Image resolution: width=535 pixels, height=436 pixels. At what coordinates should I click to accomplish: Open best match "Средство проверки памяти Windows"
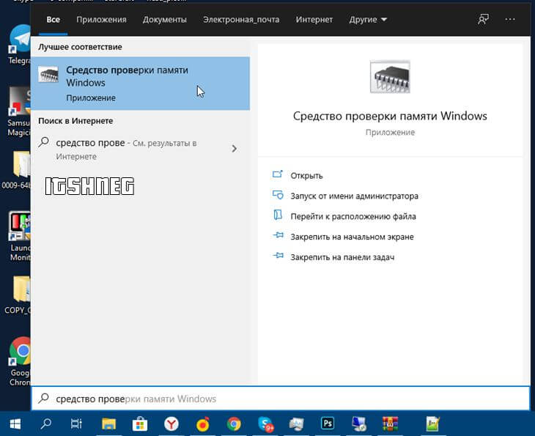[140, 84]
